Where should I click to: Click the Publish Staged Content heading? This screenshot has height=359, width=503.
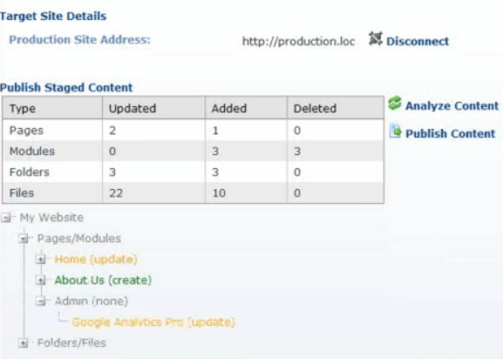[x=66, y=87]
